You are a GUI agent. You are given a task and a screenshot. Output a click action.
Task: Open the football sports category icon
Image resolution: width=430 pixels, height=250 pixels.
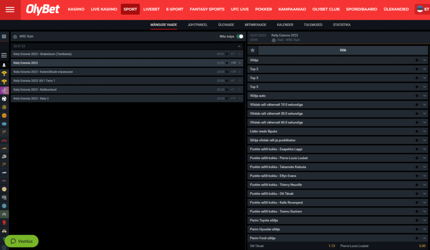pos(4,99)
